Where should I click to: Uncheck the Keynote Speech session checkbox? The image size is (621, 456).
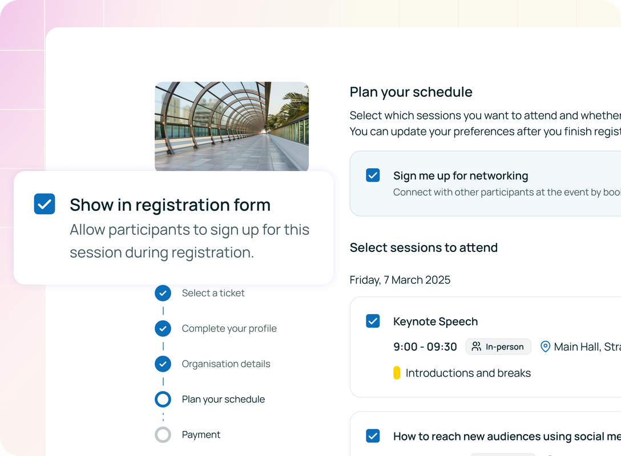tap(373, 321)
